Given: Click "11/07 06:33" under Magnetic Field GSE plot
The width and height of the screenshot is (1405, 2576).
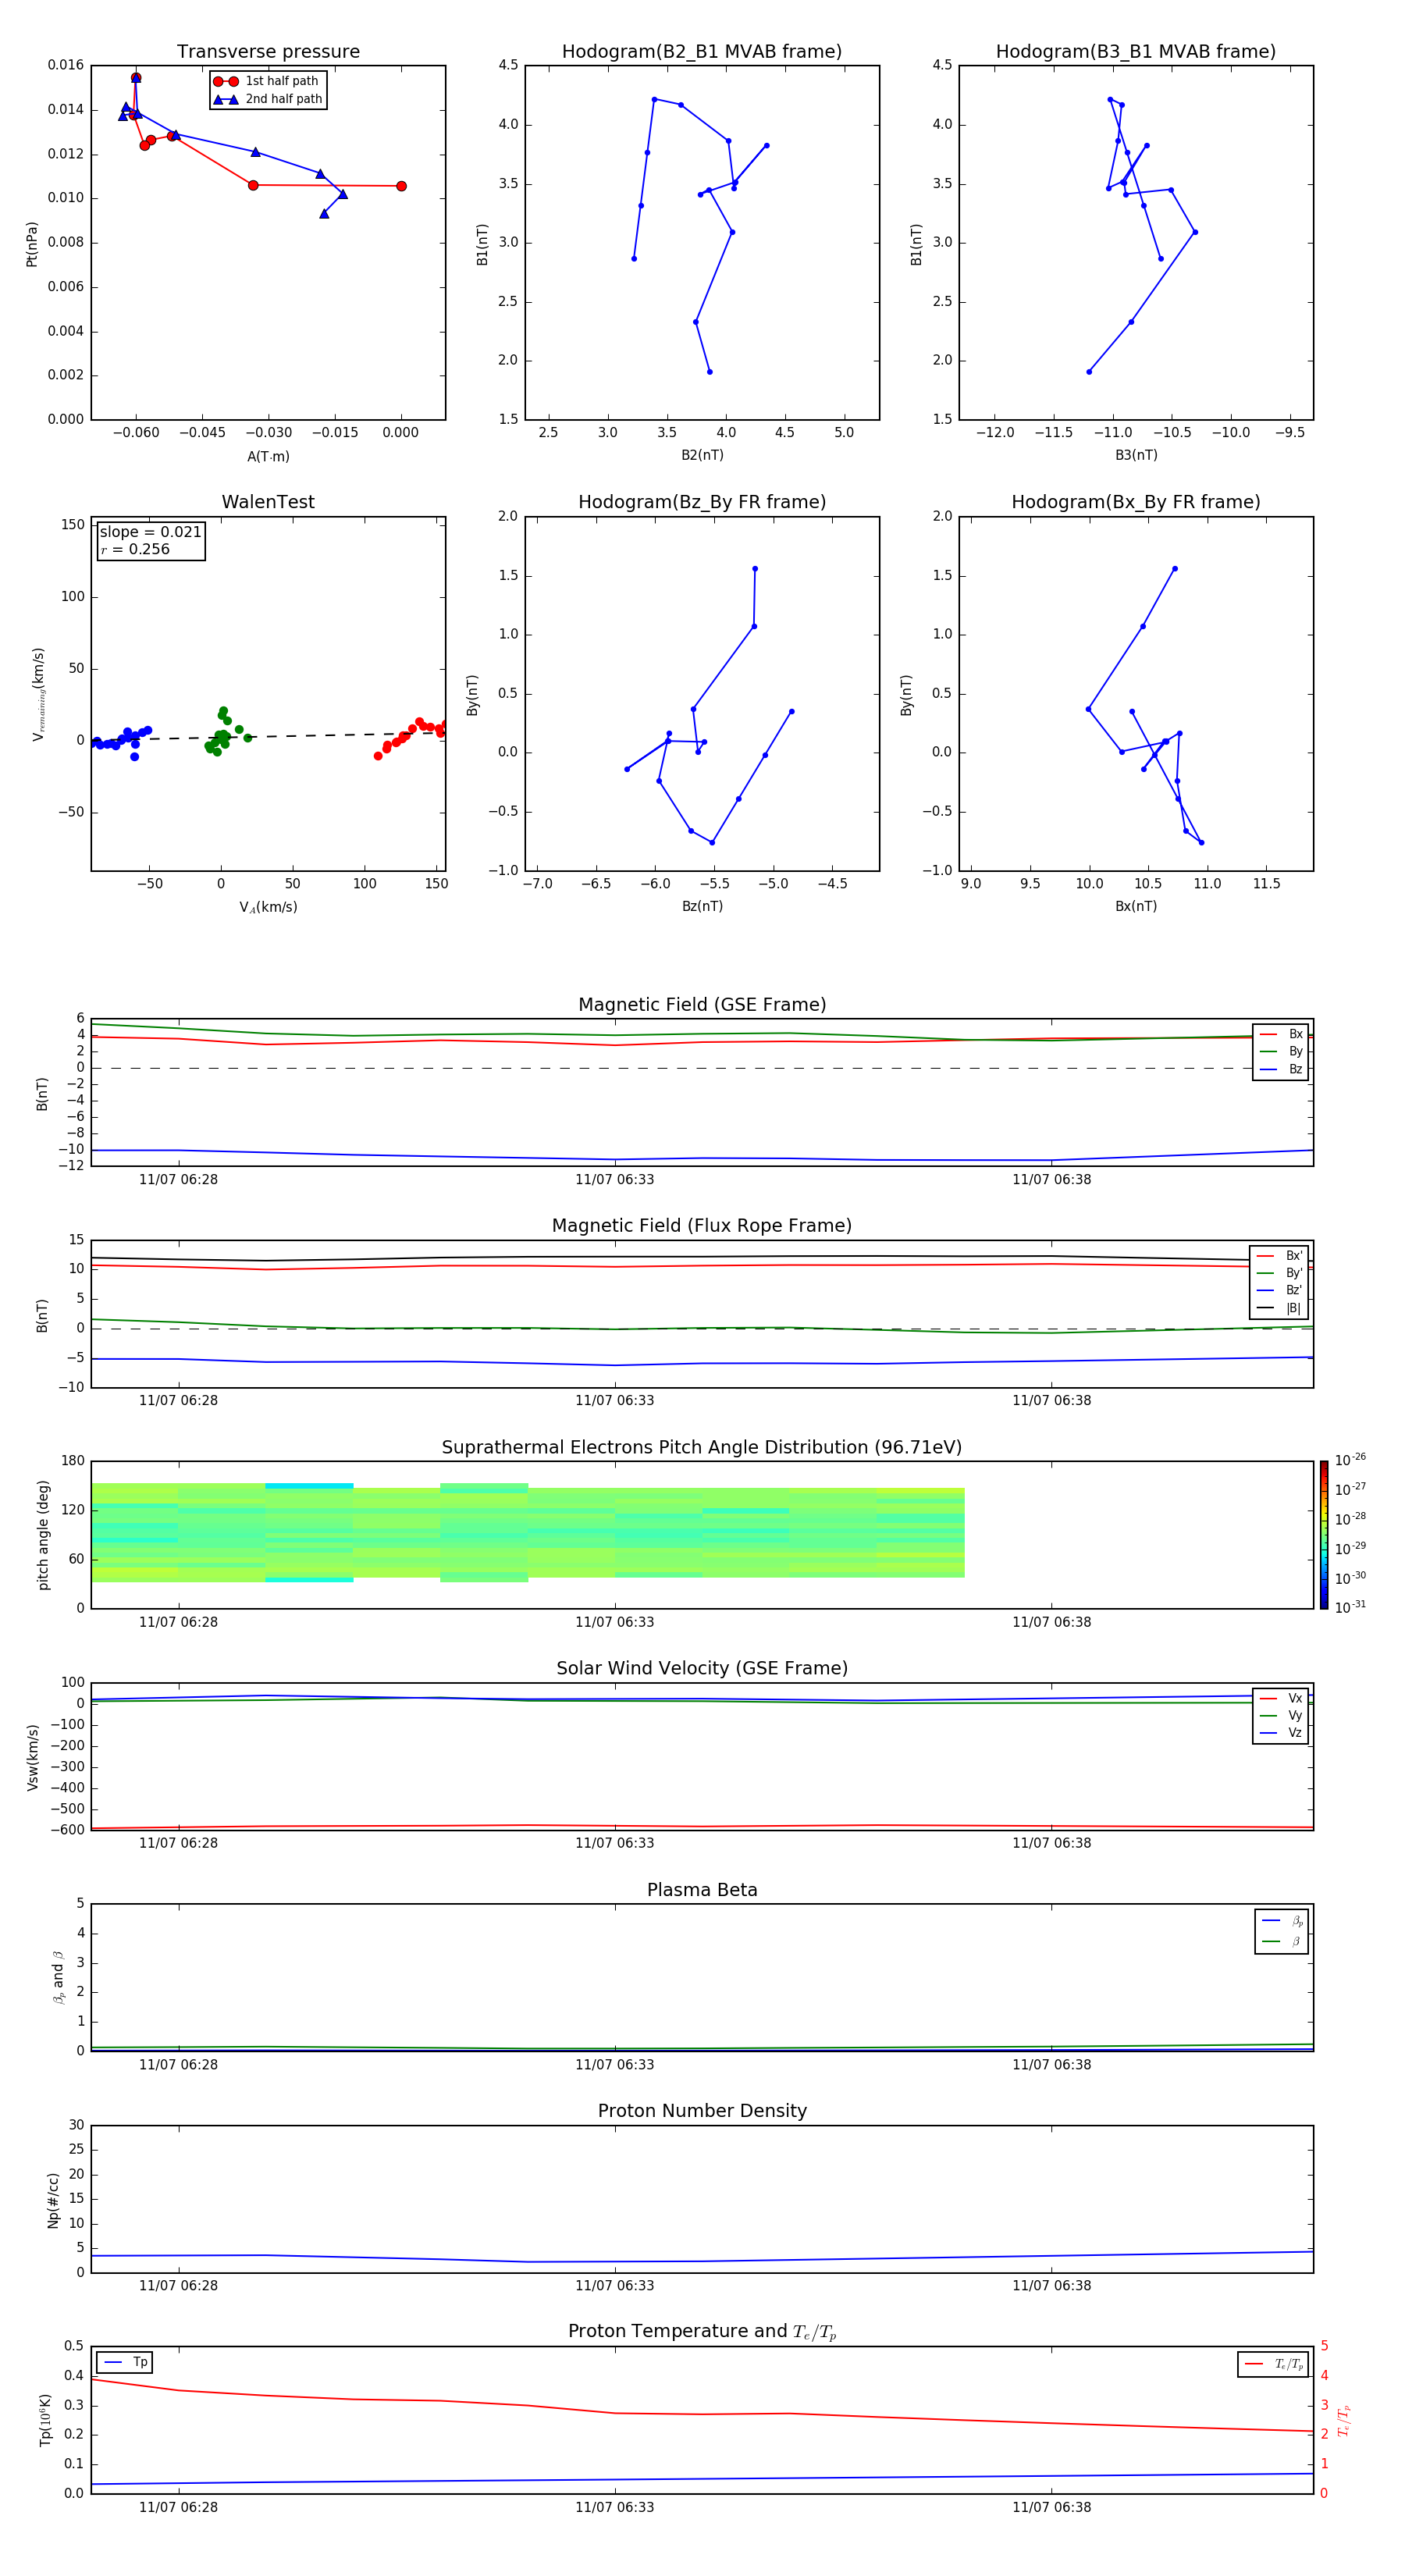Looking at the screenshot, I should (x=614, y=1180).
